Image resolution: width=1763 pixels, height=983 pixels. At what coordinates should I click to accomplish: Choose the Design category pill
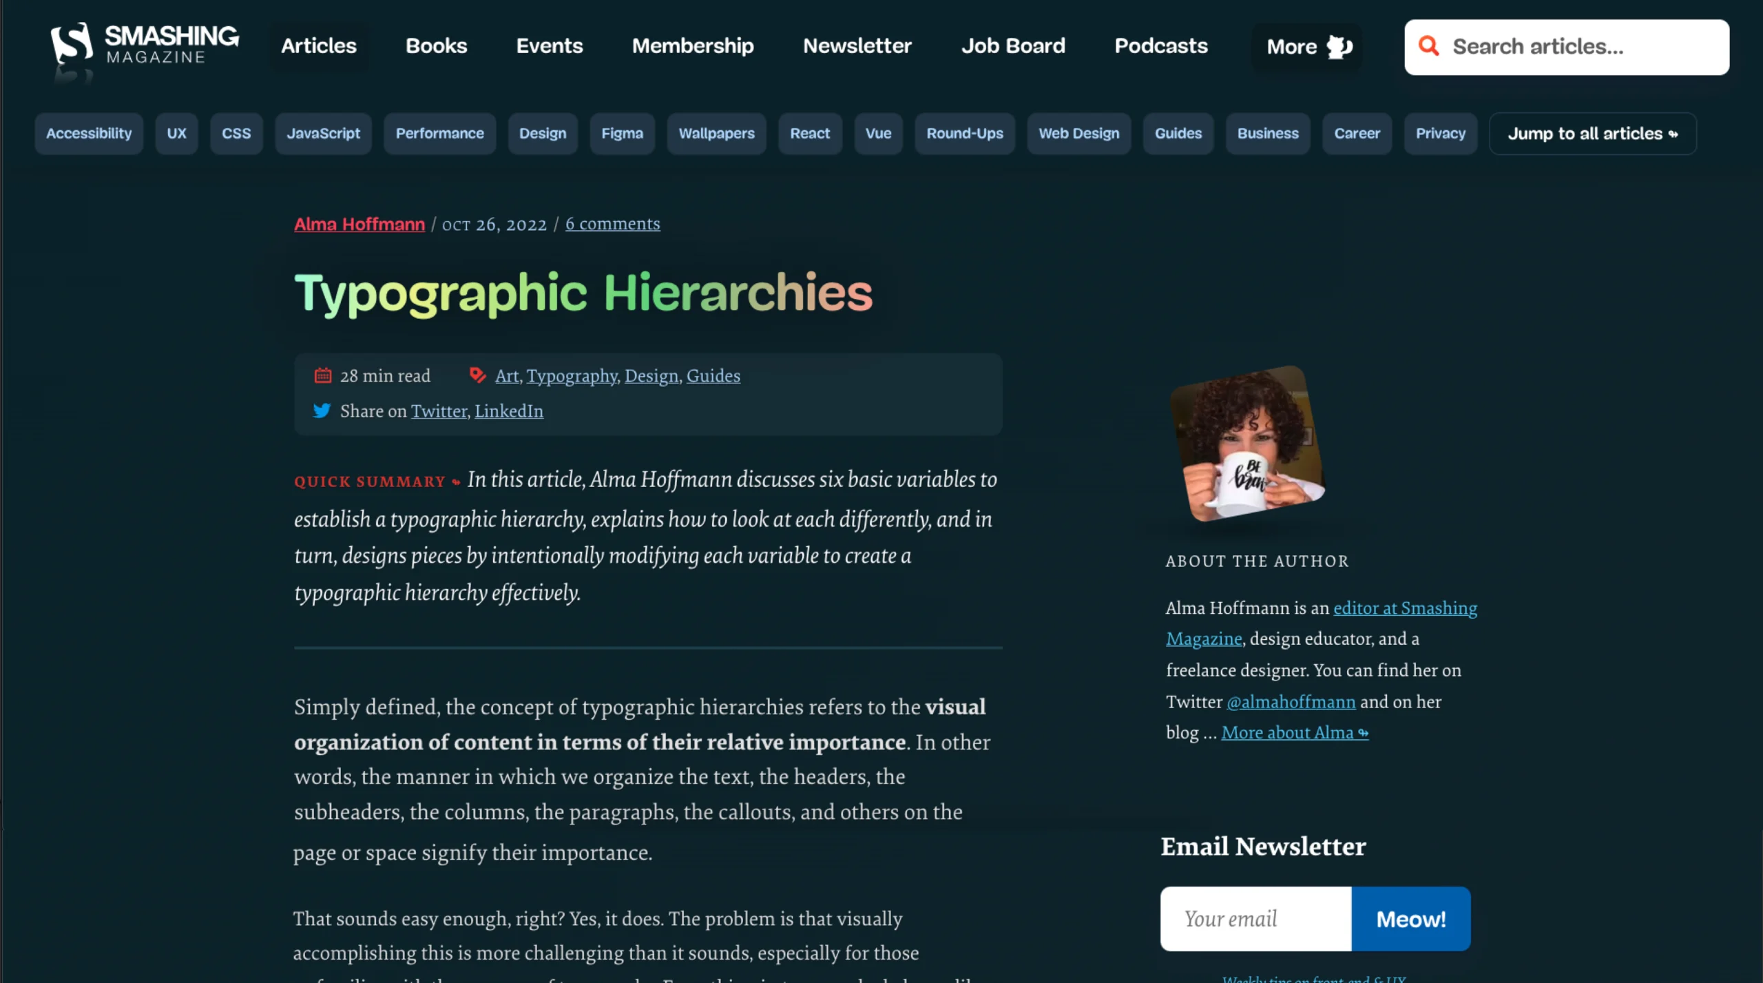click(x=543, y=134)
